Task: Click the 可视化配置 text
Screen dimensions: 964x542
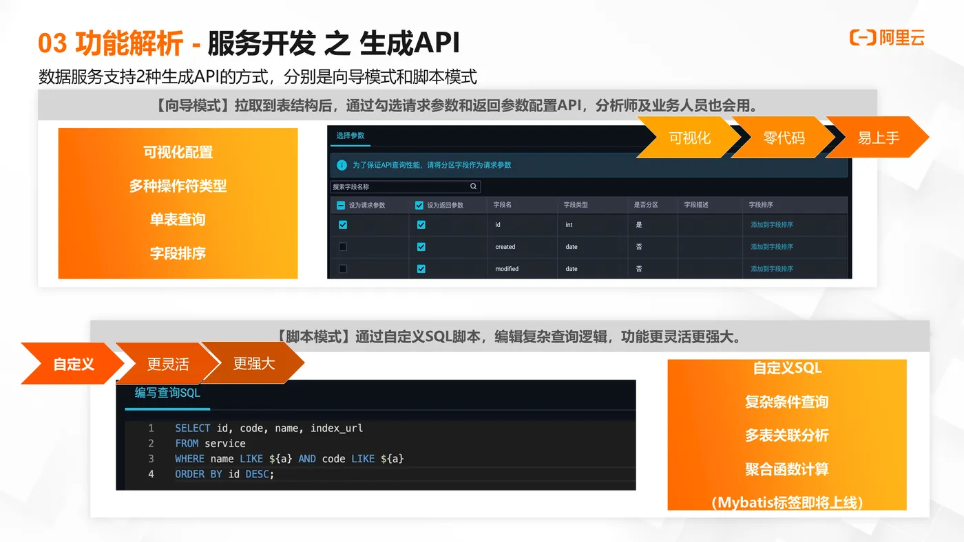Action: pos(178,152)
